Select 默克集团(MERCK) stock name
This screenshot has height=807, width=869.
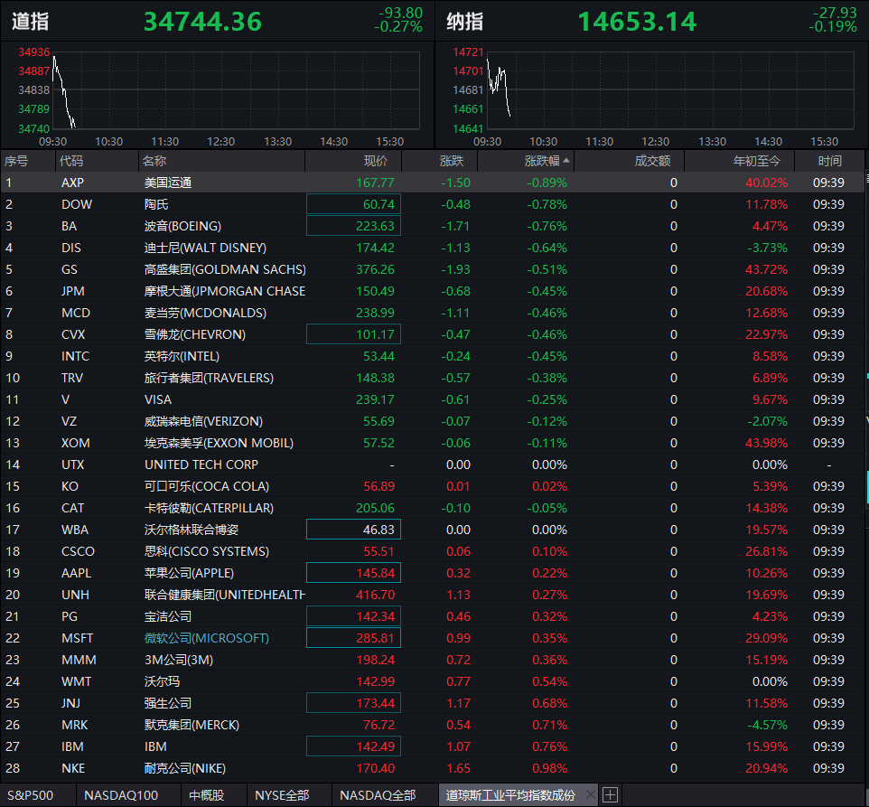[192, 725]
